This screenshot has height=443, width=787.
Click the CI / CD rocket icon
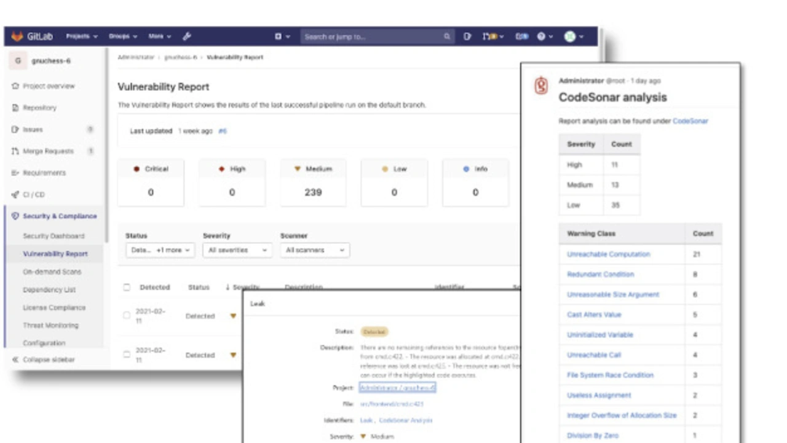click(15, 195)
